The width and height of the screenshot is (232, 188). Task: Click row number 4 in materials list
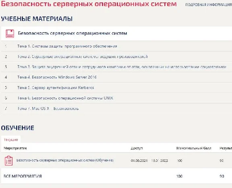[x=6, y=77]
